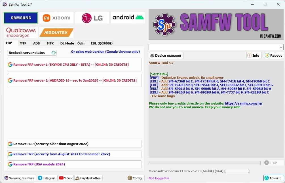Switch to the ADB tab
Screen dimensions: 285x183
click(36, 43)
